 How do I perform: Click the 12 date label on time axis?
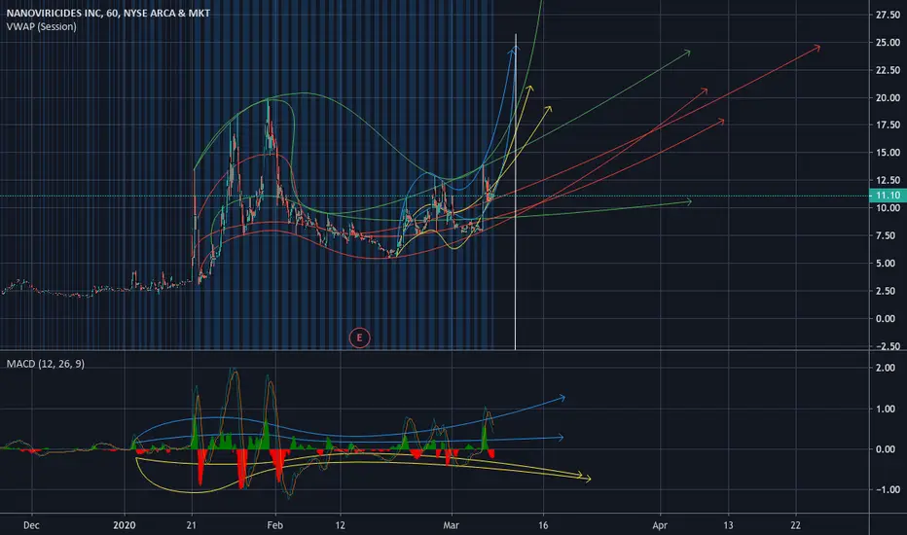click(341, 525)
